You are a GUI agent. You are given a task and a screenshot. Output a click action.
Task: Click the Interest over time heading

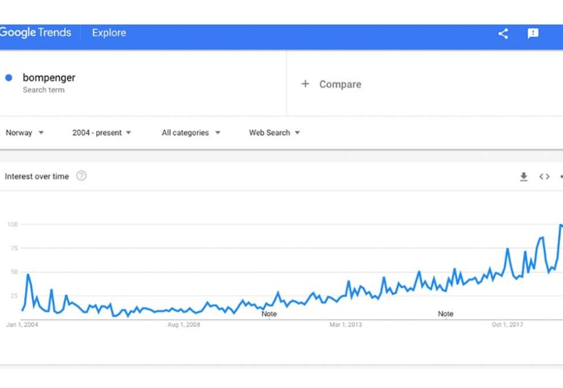pyautogui.click(x=37, y=176)
